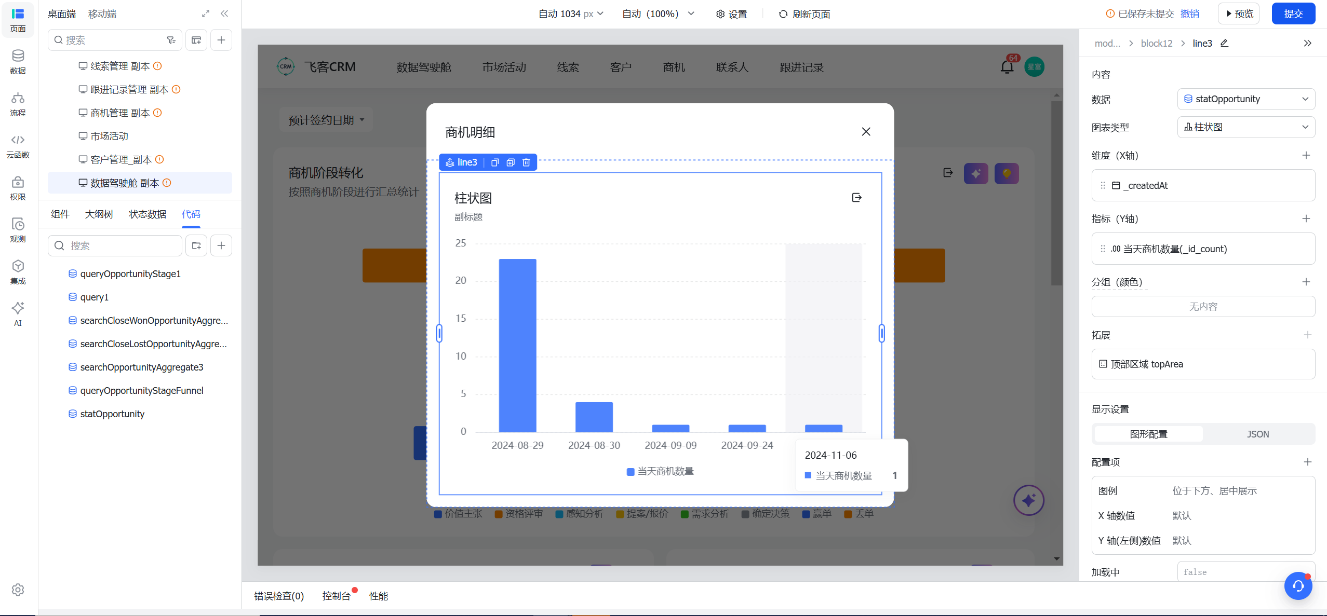Click the 撤销 undo link
The width and height of the screenshot is (1327, 616).
pyautogui.click(x=1189, y=14)
